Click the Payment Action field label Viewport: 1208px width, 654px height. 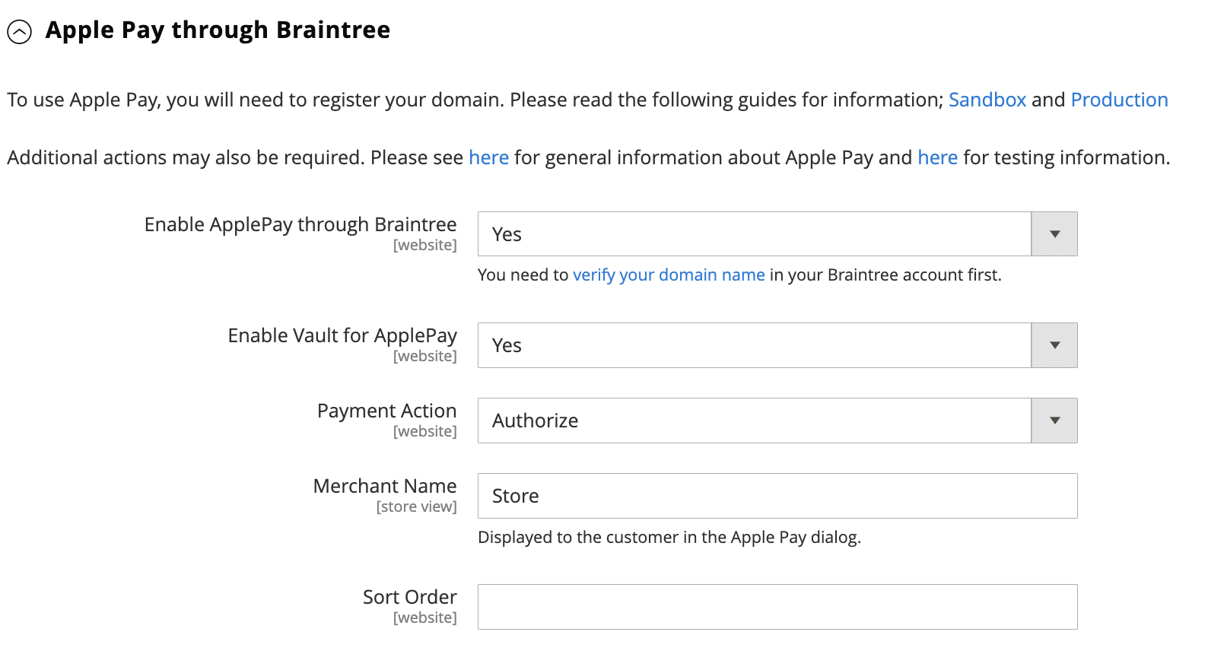coord(386,411)
